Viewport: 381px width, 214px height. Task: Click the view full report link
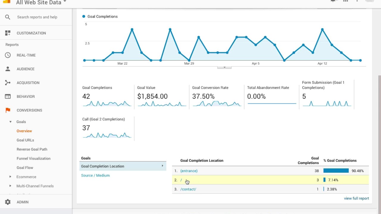click(356, 198)
